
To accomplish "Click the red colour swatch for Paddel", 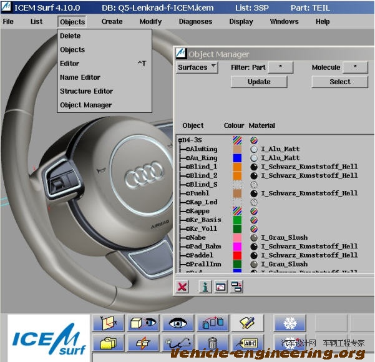I will click(x=237, y=255).
